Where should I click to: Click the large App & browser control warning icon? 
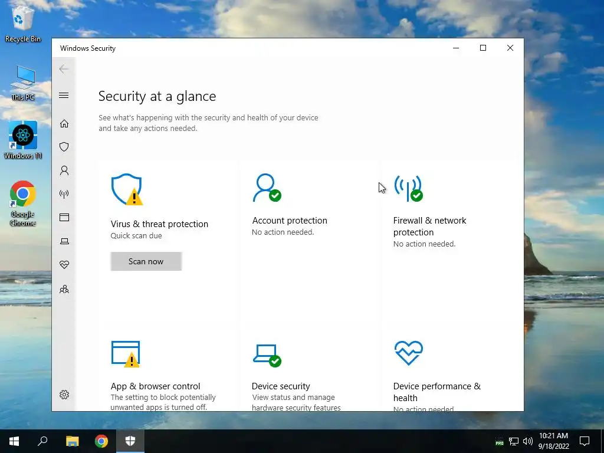point(126,354)
